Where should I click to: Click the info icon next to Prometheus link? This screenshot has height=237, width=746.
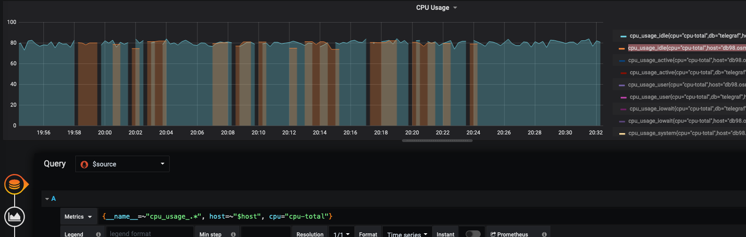(544, 234)
